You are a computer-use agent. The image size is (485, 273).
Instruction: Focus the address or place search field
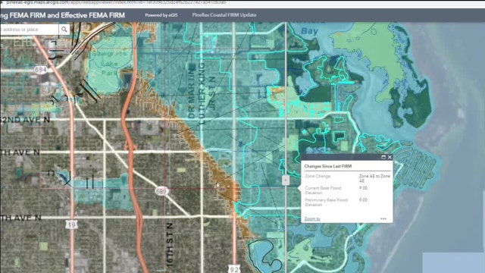coord(29,30)
